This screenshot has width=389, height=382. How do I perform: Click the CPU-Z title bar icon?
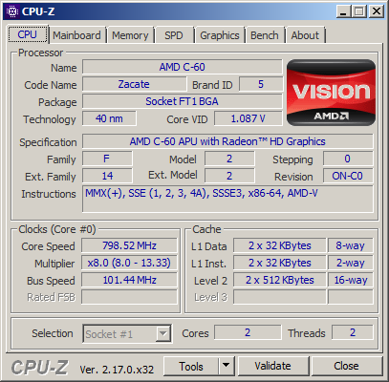[x=12, y=11]
